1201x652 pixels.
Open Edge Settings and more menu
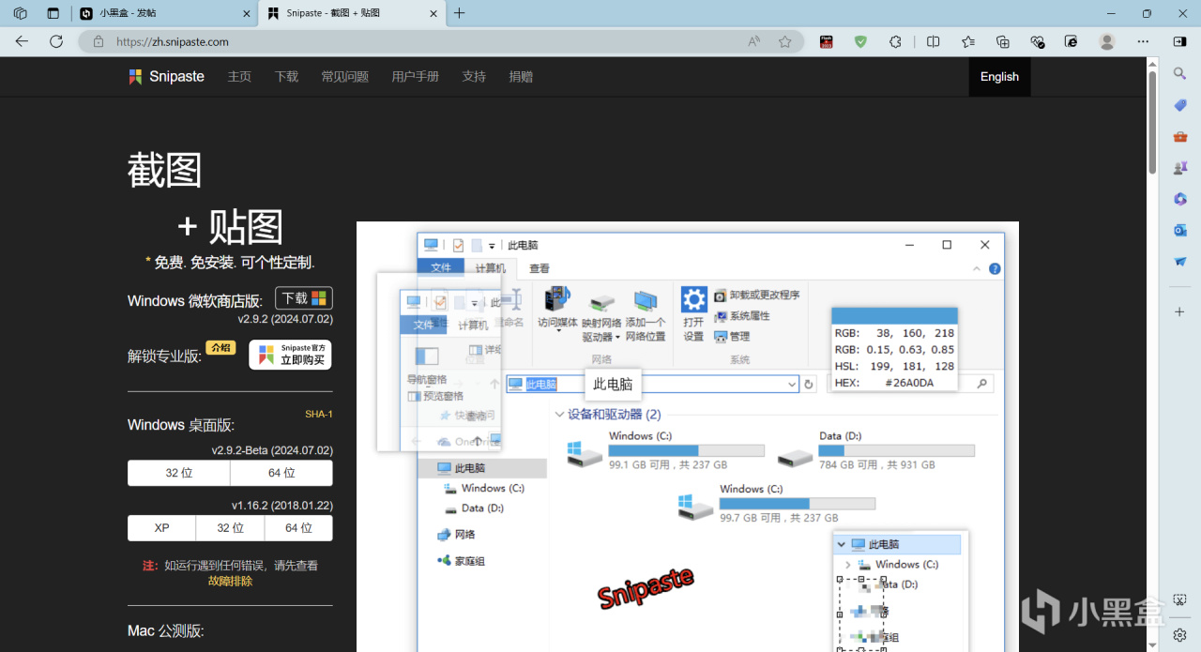[x=1143, y=41]
